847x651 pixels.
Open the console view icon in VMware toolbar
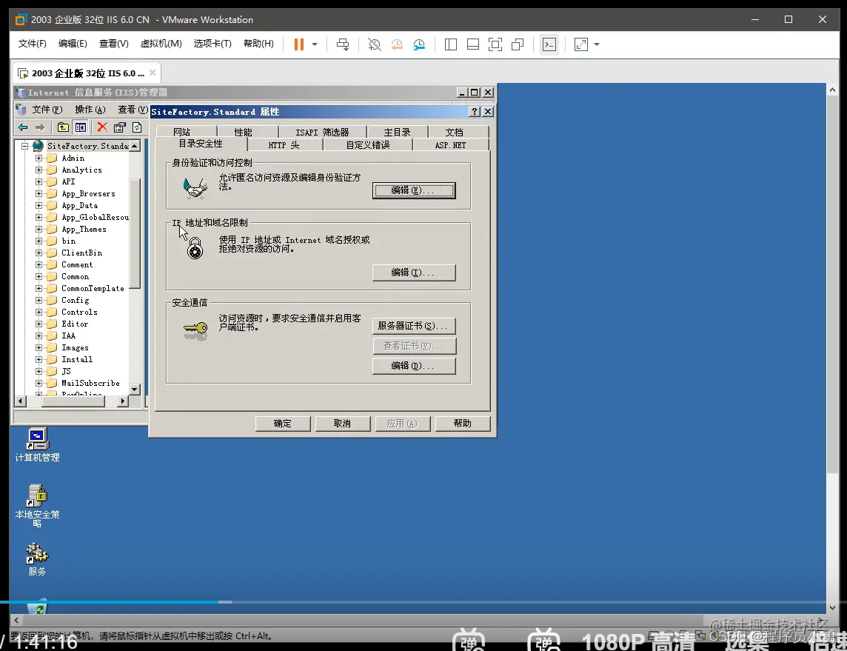[549, 44]
